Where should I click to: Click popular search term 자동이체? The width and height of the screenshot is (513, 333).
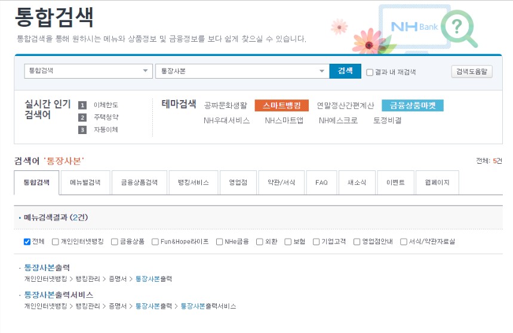[x=106, y=129]
